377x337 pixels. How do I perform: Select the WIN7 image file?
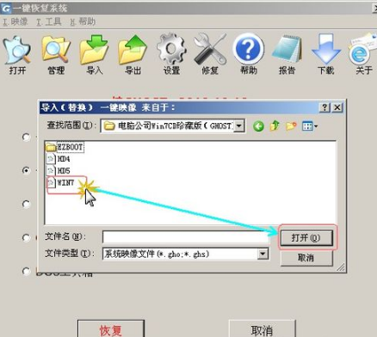[61, 182]
